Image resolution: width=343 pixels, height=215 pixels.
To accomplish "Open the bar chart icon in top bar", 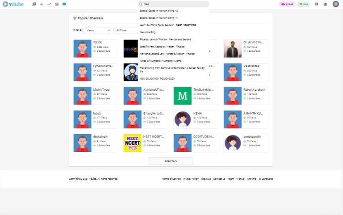I will coord(41,4).
